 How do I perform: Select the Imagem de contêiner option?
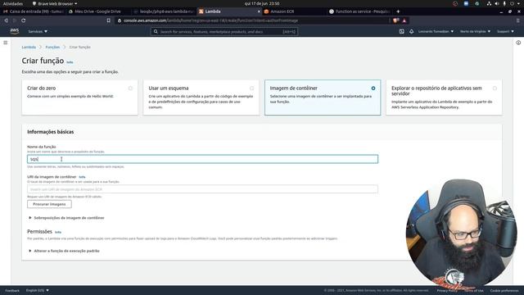[323, 98]
